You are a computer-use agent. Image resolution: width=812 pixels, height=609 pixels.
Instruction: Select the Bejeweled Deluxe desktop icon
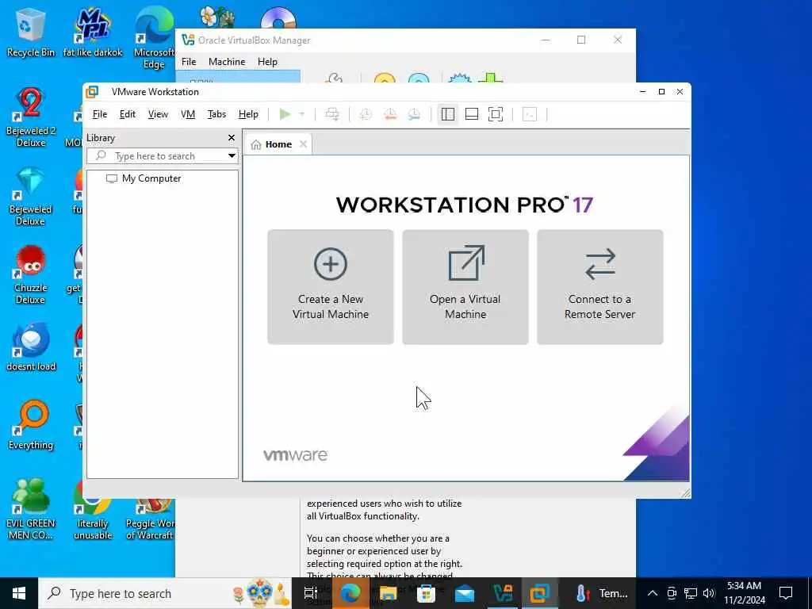click(x=31, y=197)
